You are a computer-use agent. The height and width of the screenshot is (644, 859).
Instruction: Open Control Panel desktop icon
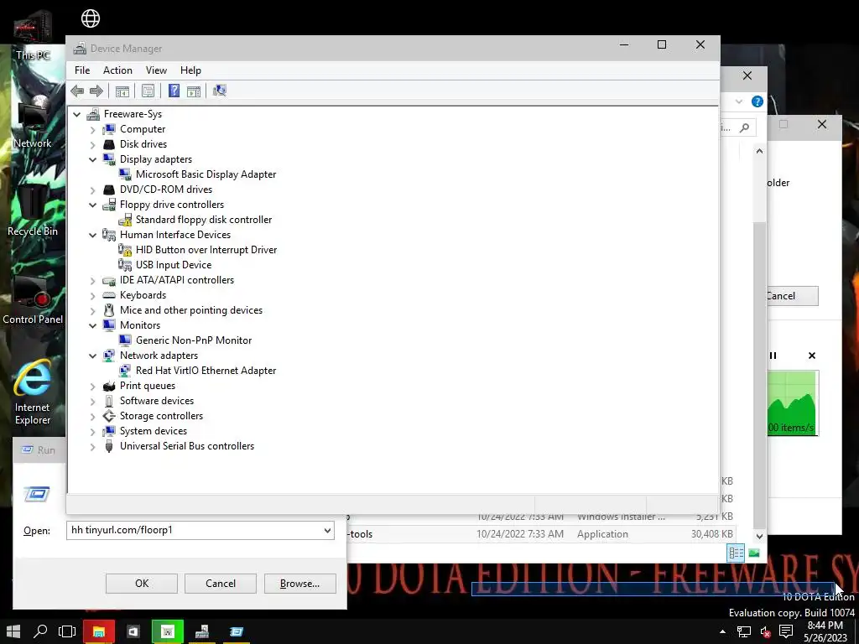tap(33, 300)
